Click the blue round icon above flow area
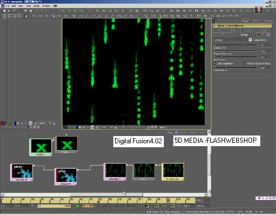The width and height of the screenshot is (276, 215). pos(177,133)
